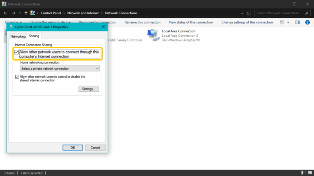This screenshot has width=314, height=176.
Task: Click the Control Panel icon in address bar
Action: click(33, 13)
